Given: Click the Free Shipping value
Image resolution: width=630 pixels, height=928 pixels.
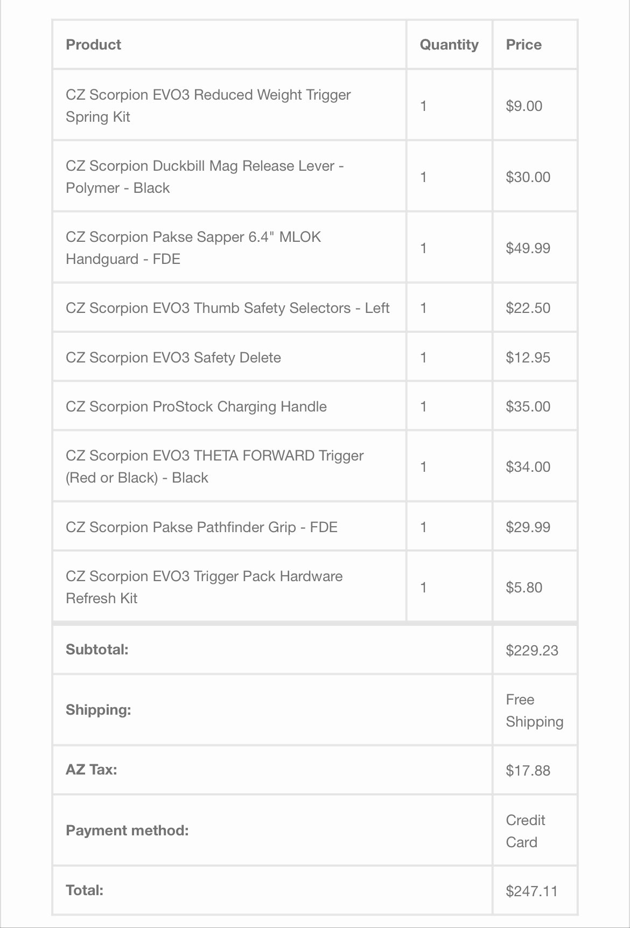Looking at the screenshot, I should [x=534, y=710].
